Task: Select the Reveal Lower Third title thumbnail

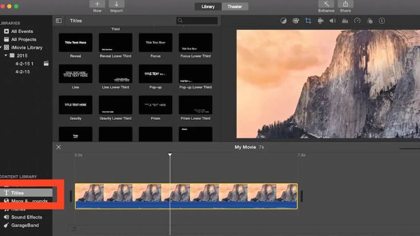Action: 115,43
